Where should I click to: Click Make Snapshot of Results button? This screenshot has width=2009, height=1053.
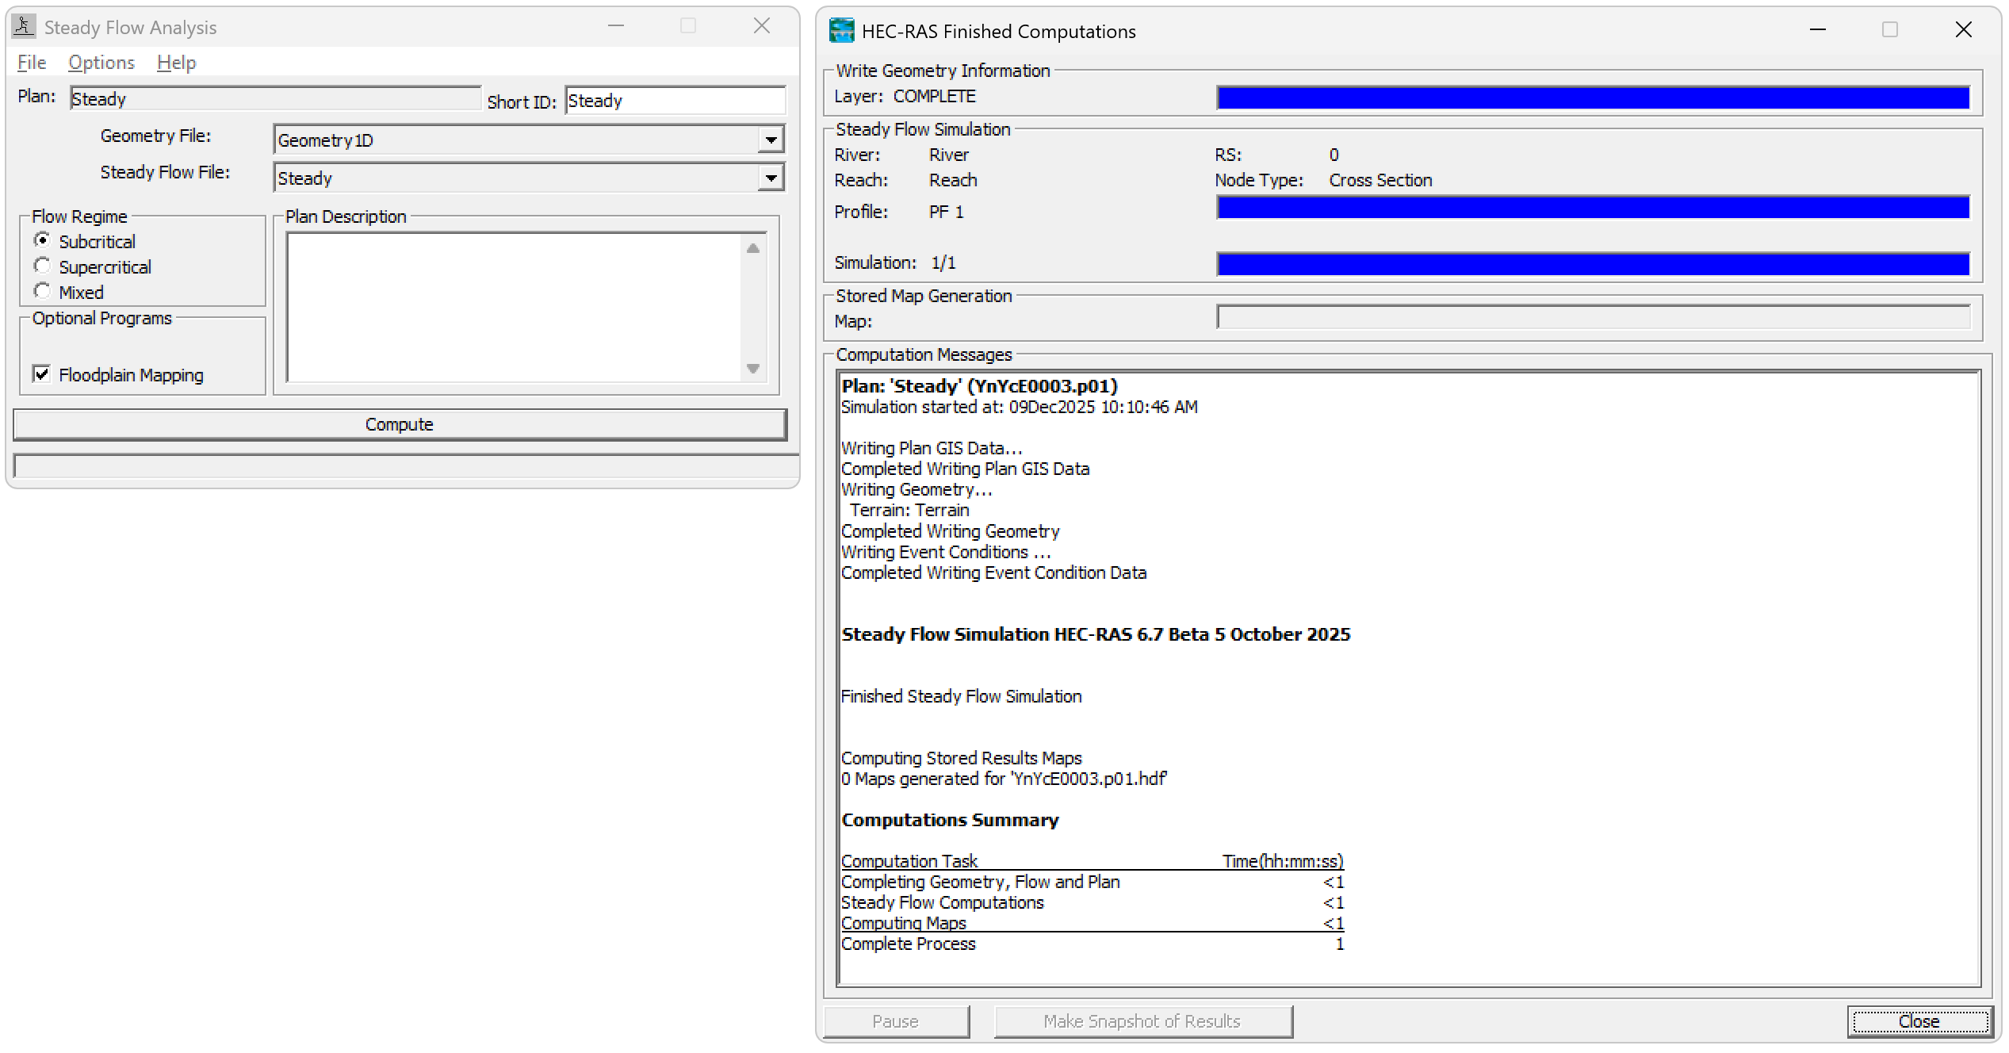pyautogui.click(x=1142, y=1021)
